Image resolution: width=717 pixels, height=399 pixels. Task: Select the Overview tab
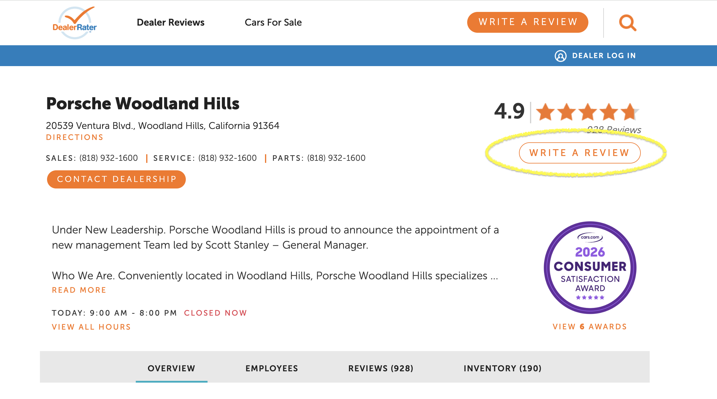pyautogui.click(x=172, y=368)
